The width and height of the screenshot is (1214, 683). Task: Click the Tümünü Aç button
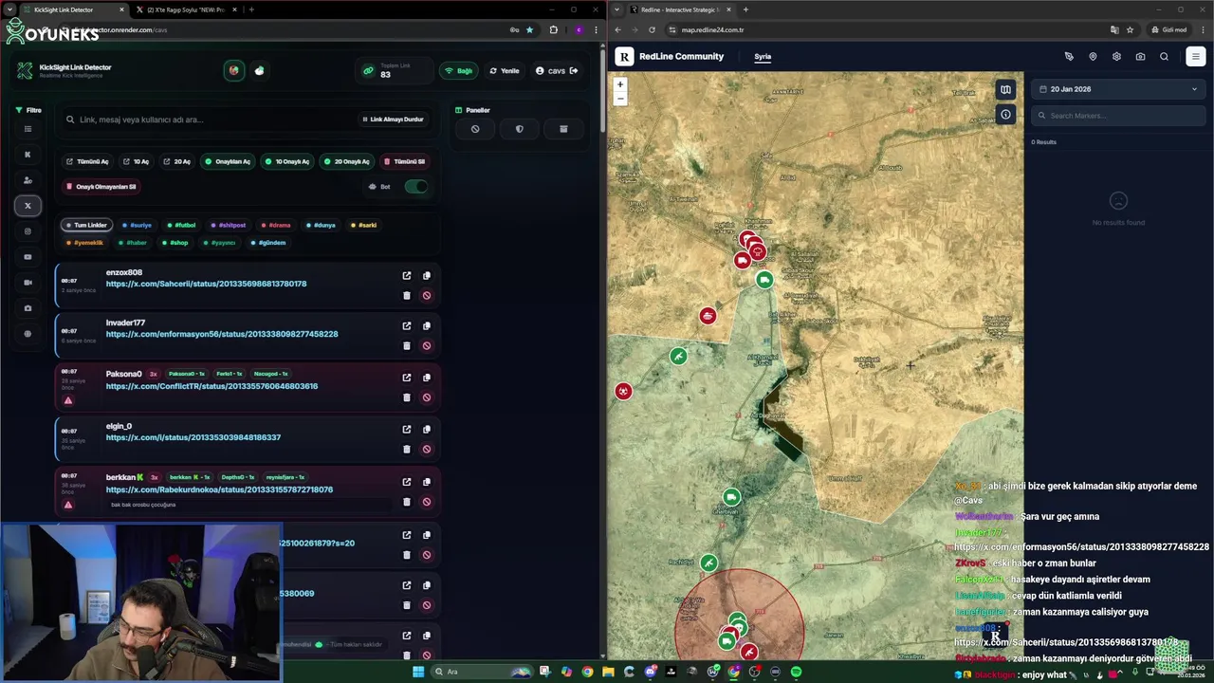point(87,161)
